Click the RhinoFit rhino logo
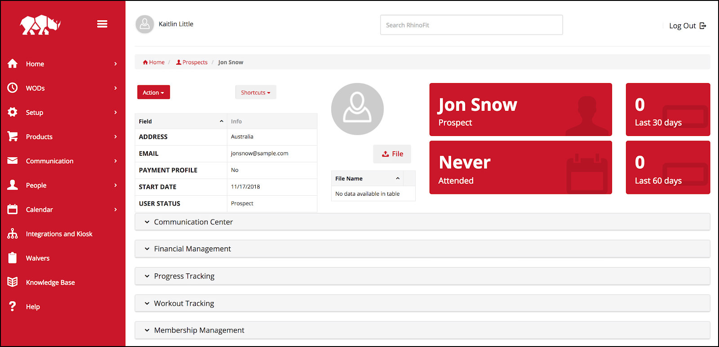 pos(40,25)
